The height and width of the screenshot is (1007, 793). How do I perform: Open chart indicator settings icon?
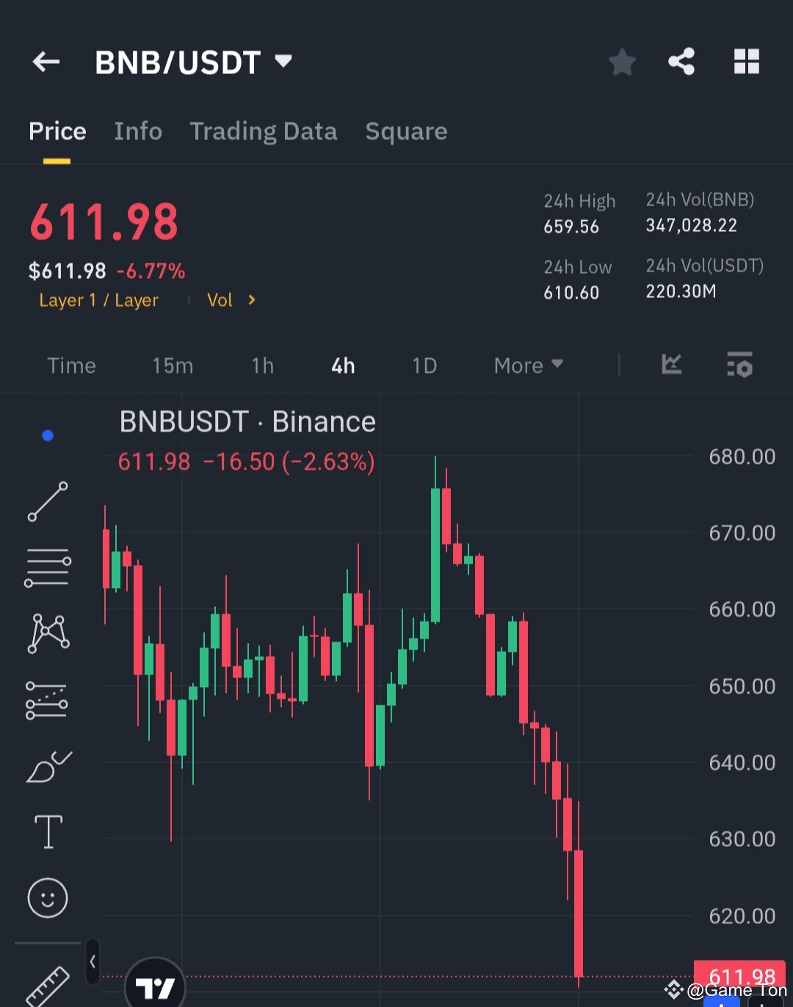739,365
